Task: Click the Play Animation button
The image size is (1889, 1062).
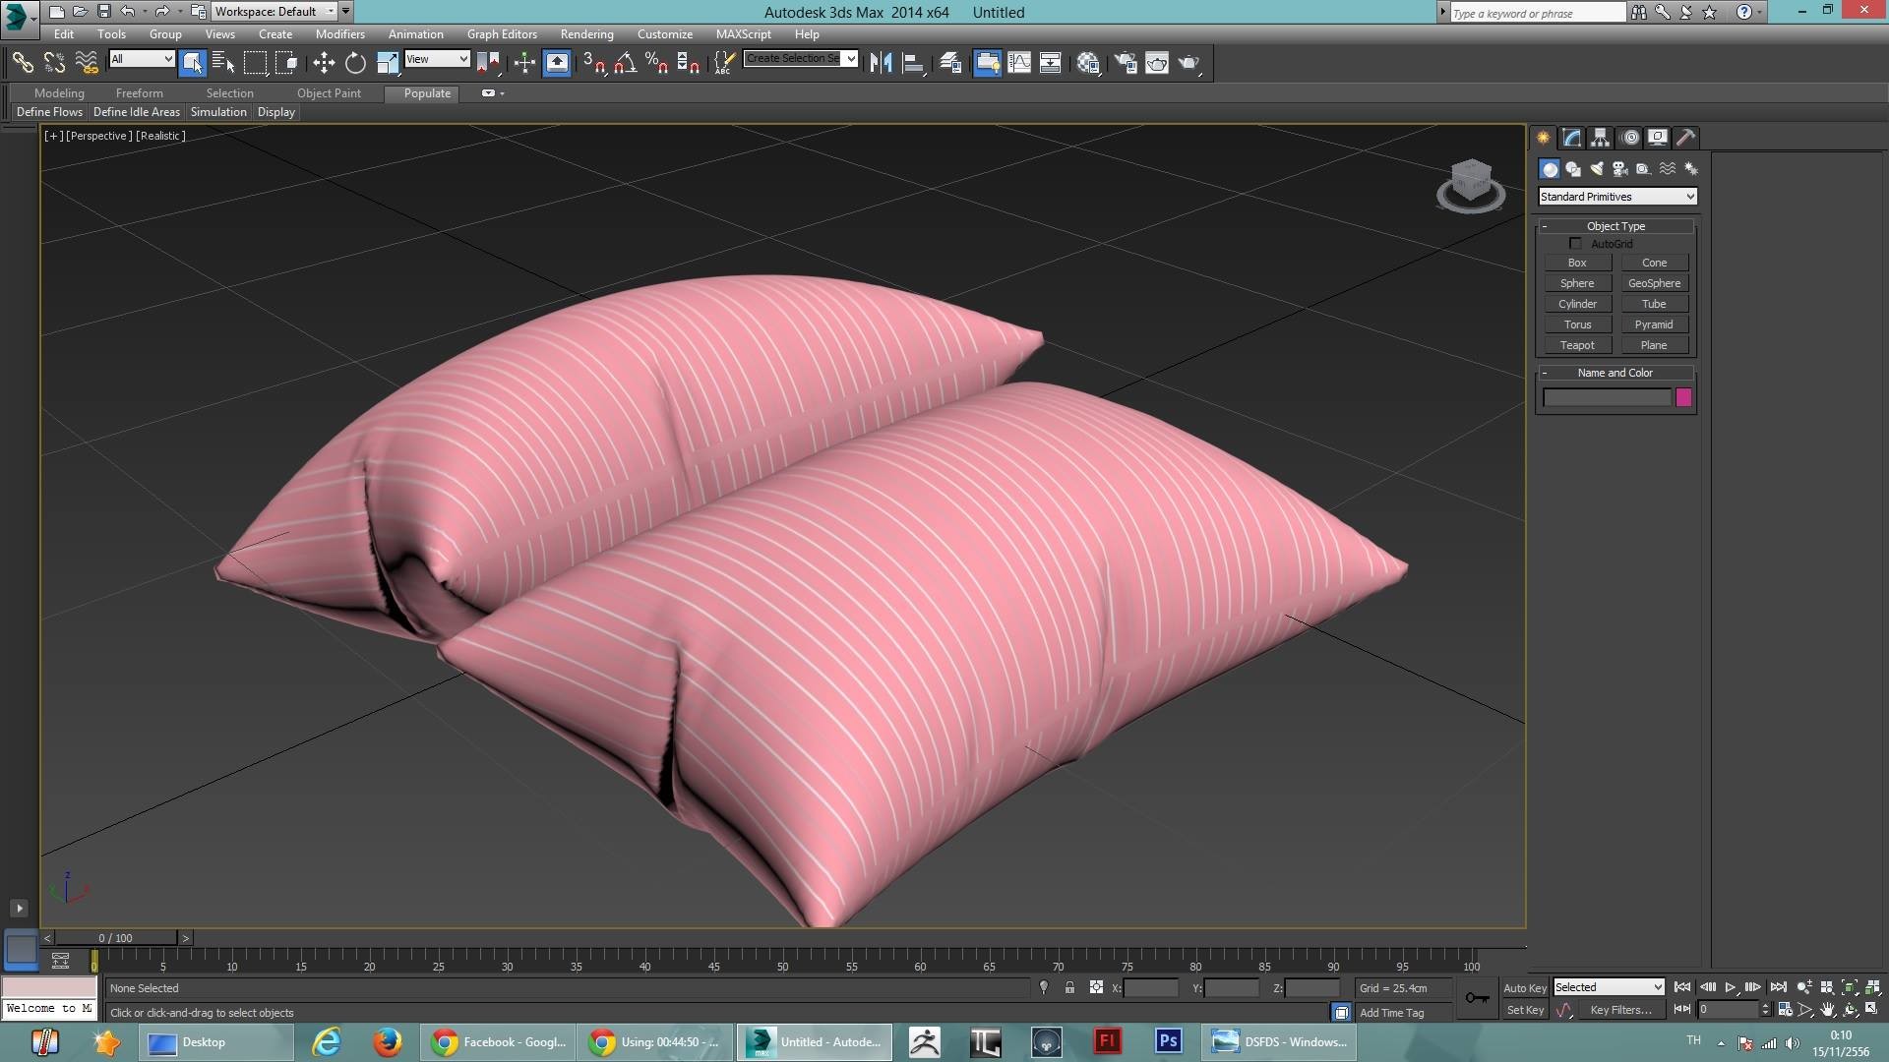Action: tap(1730, 987)
